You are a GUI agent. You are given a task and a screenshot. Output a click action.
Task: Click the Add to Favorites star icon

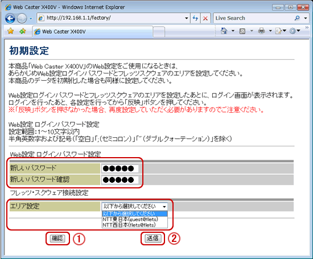(23, 31)
